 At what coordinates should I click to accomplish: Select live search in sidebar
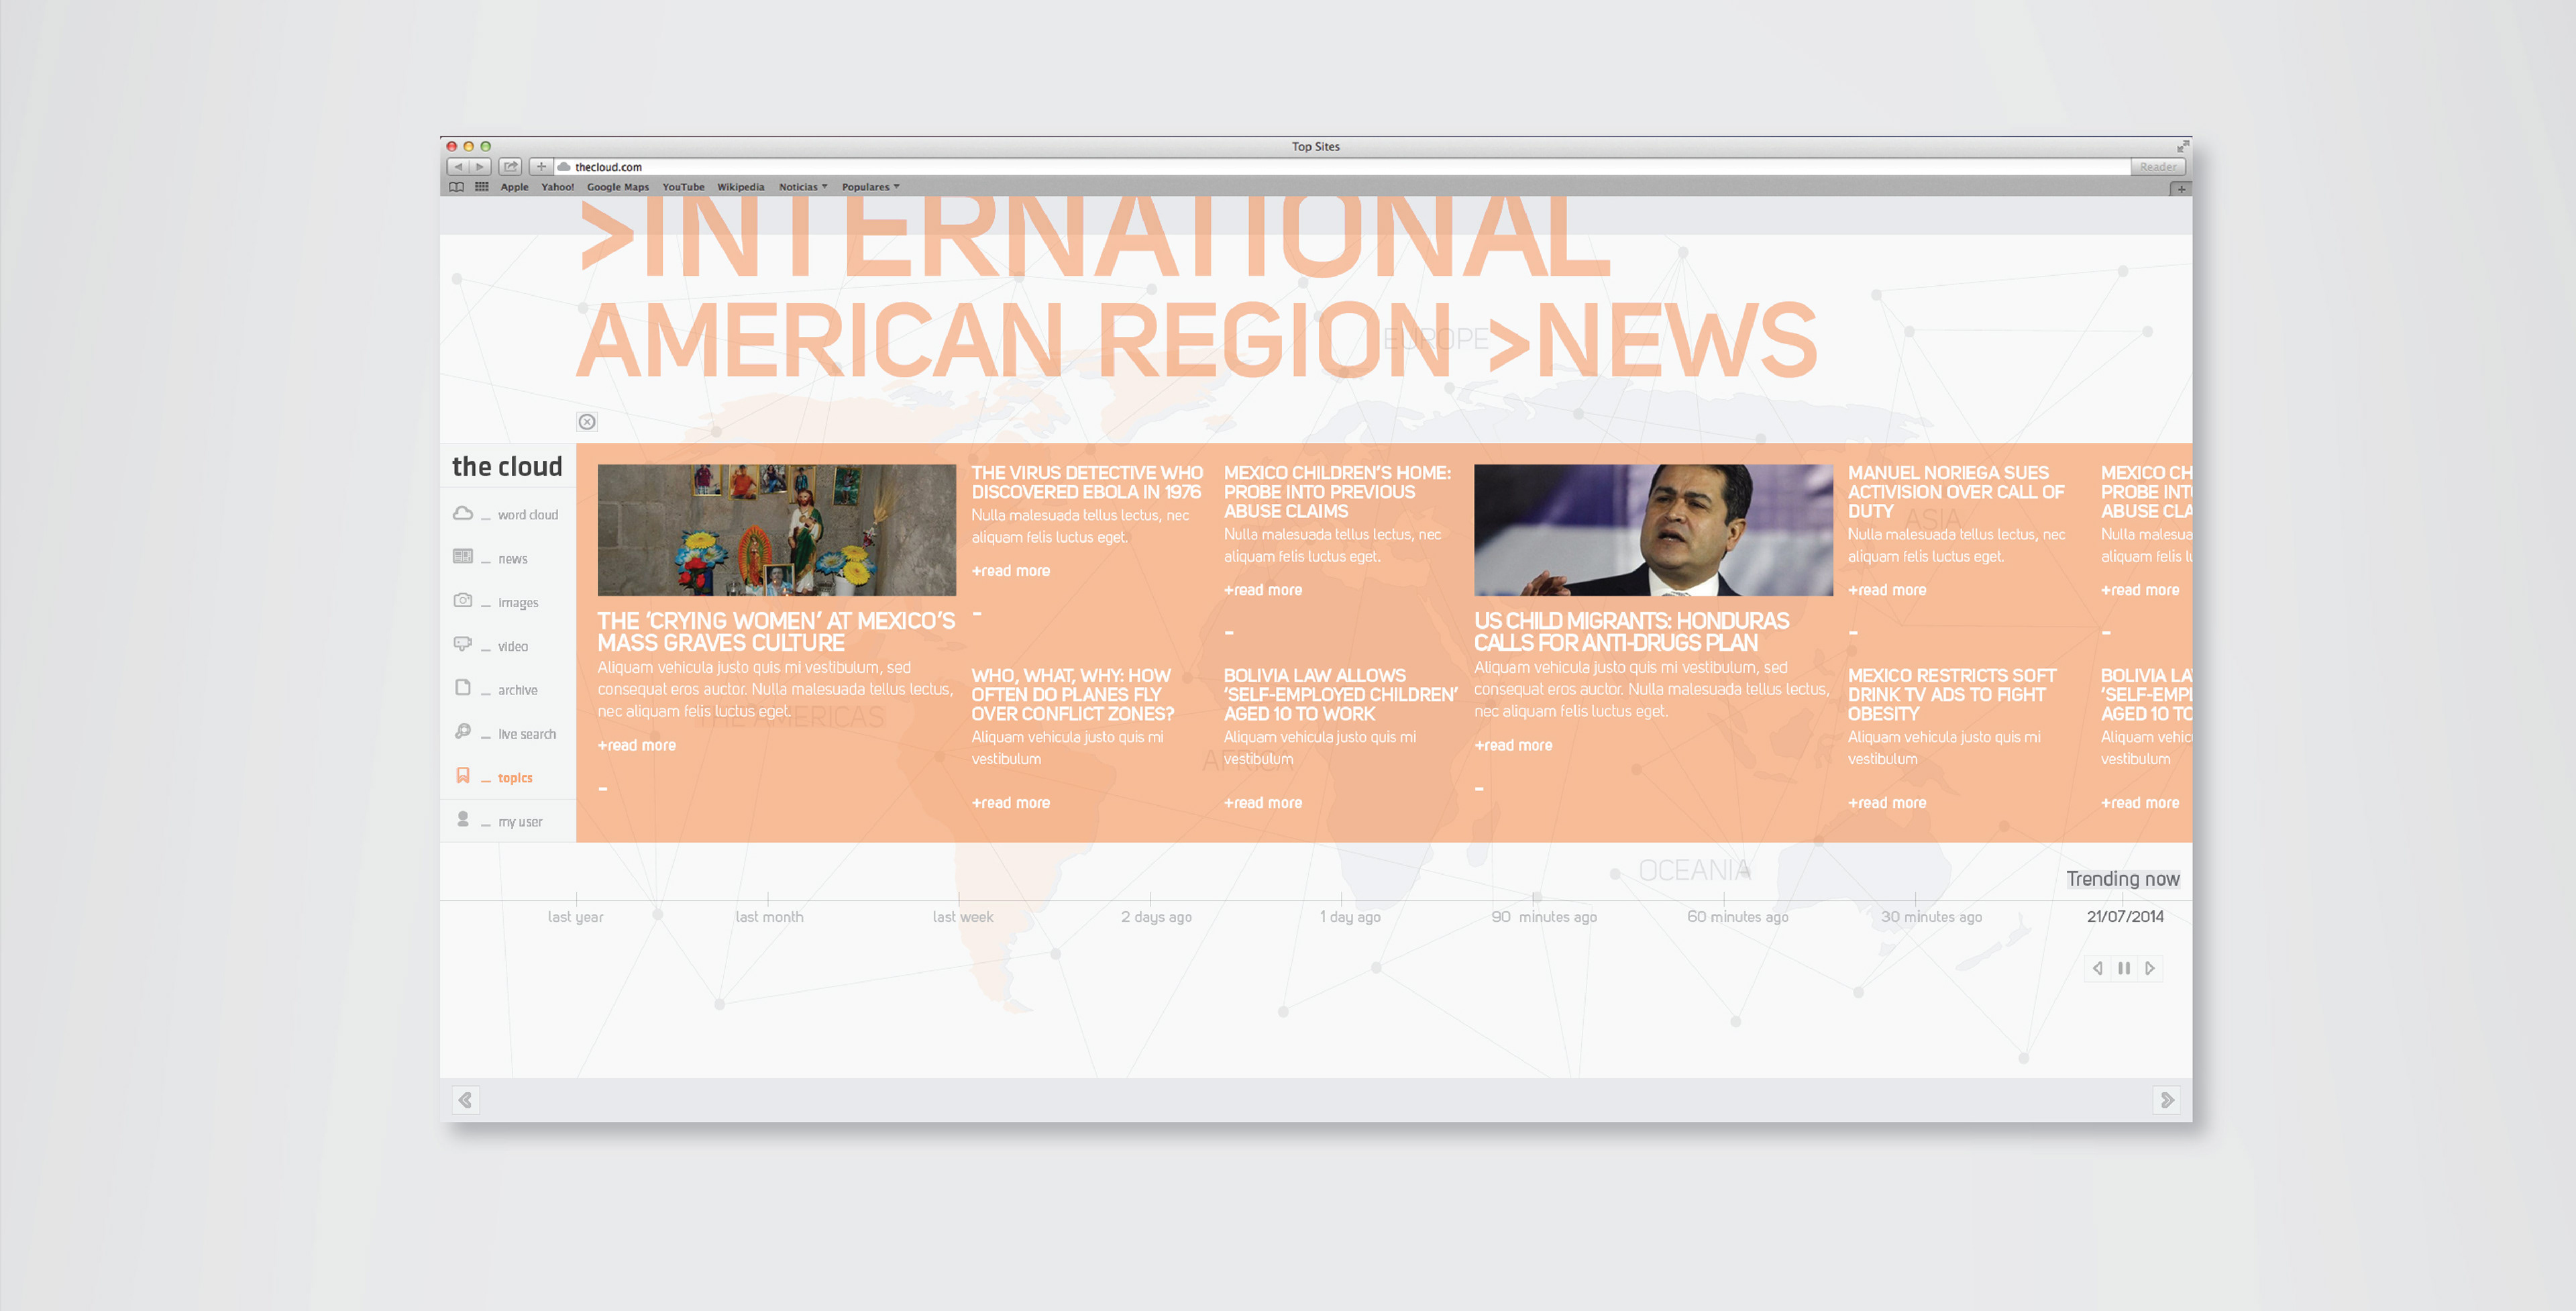pos(527,734)
